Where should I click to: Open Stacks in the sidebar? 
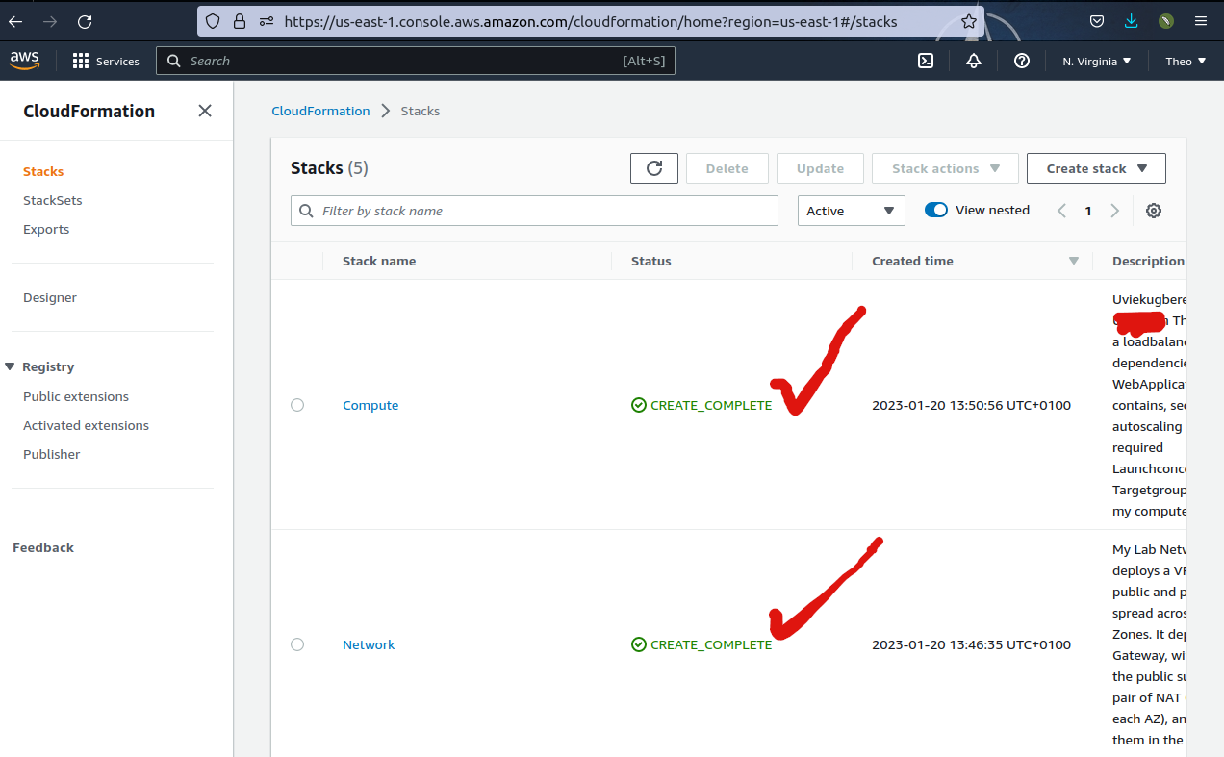pyautogui.click(x=43, y=171)
